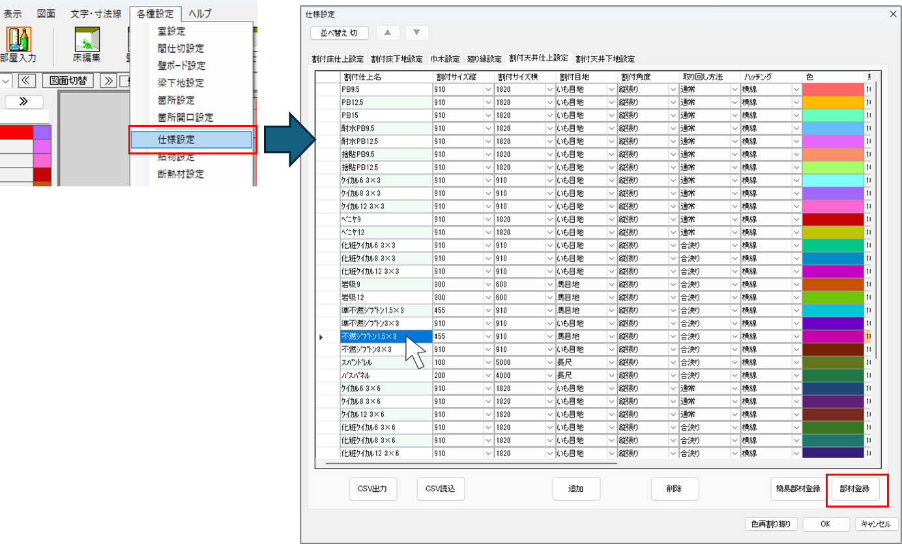902x544 pixels.
Task: Open 割付サイズ縦 dropdown for the PB9.5 row
Action: [x=489, y=89]
